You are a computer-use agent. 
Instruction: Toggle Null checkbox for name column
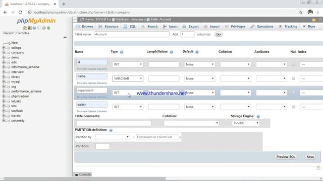click(x=293, y=78)
